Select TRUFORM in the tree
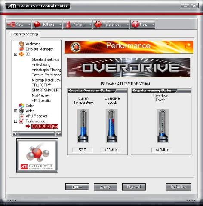 pyautogui.click(x=42, y=85)
